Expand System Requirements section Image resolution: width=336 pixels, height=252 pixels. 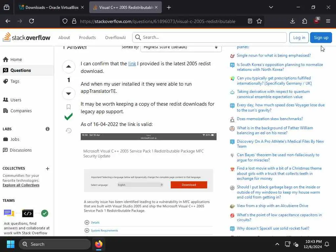pos(101,230)
